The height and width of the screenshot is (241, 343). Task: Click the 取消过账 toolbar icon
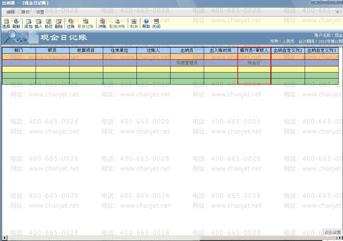click(x=85, y=24)
